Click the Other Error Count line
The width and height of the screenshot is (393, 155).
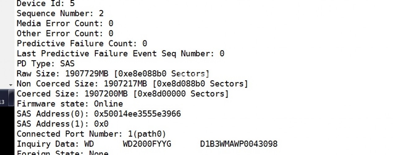65,33
